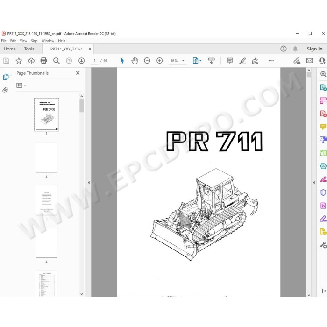This screenshot has width=327, height=327.
Task: Open thumbnail options menu dropdown
Action: tap(21, 85)
